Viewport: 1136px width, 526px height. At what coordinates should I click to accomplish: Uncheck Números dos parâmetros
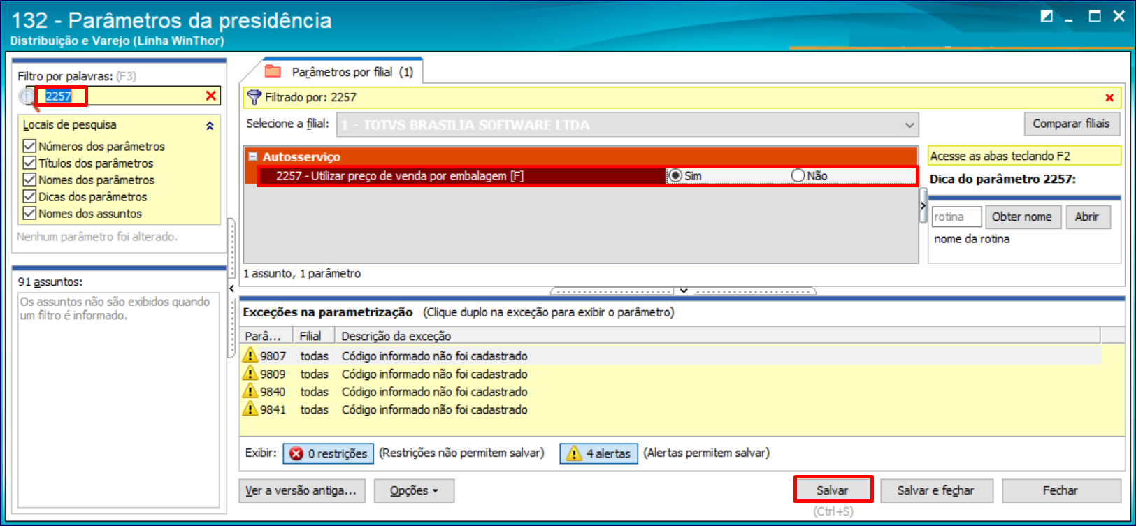29,146
